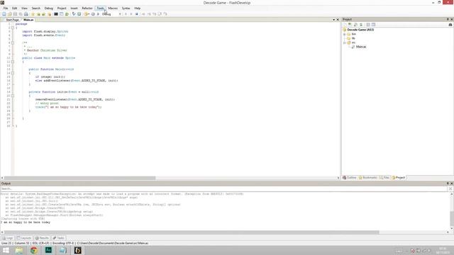Open the Edit menu
Screen dimensions: 454x255
pyautogui.click(x=15, y=8)
